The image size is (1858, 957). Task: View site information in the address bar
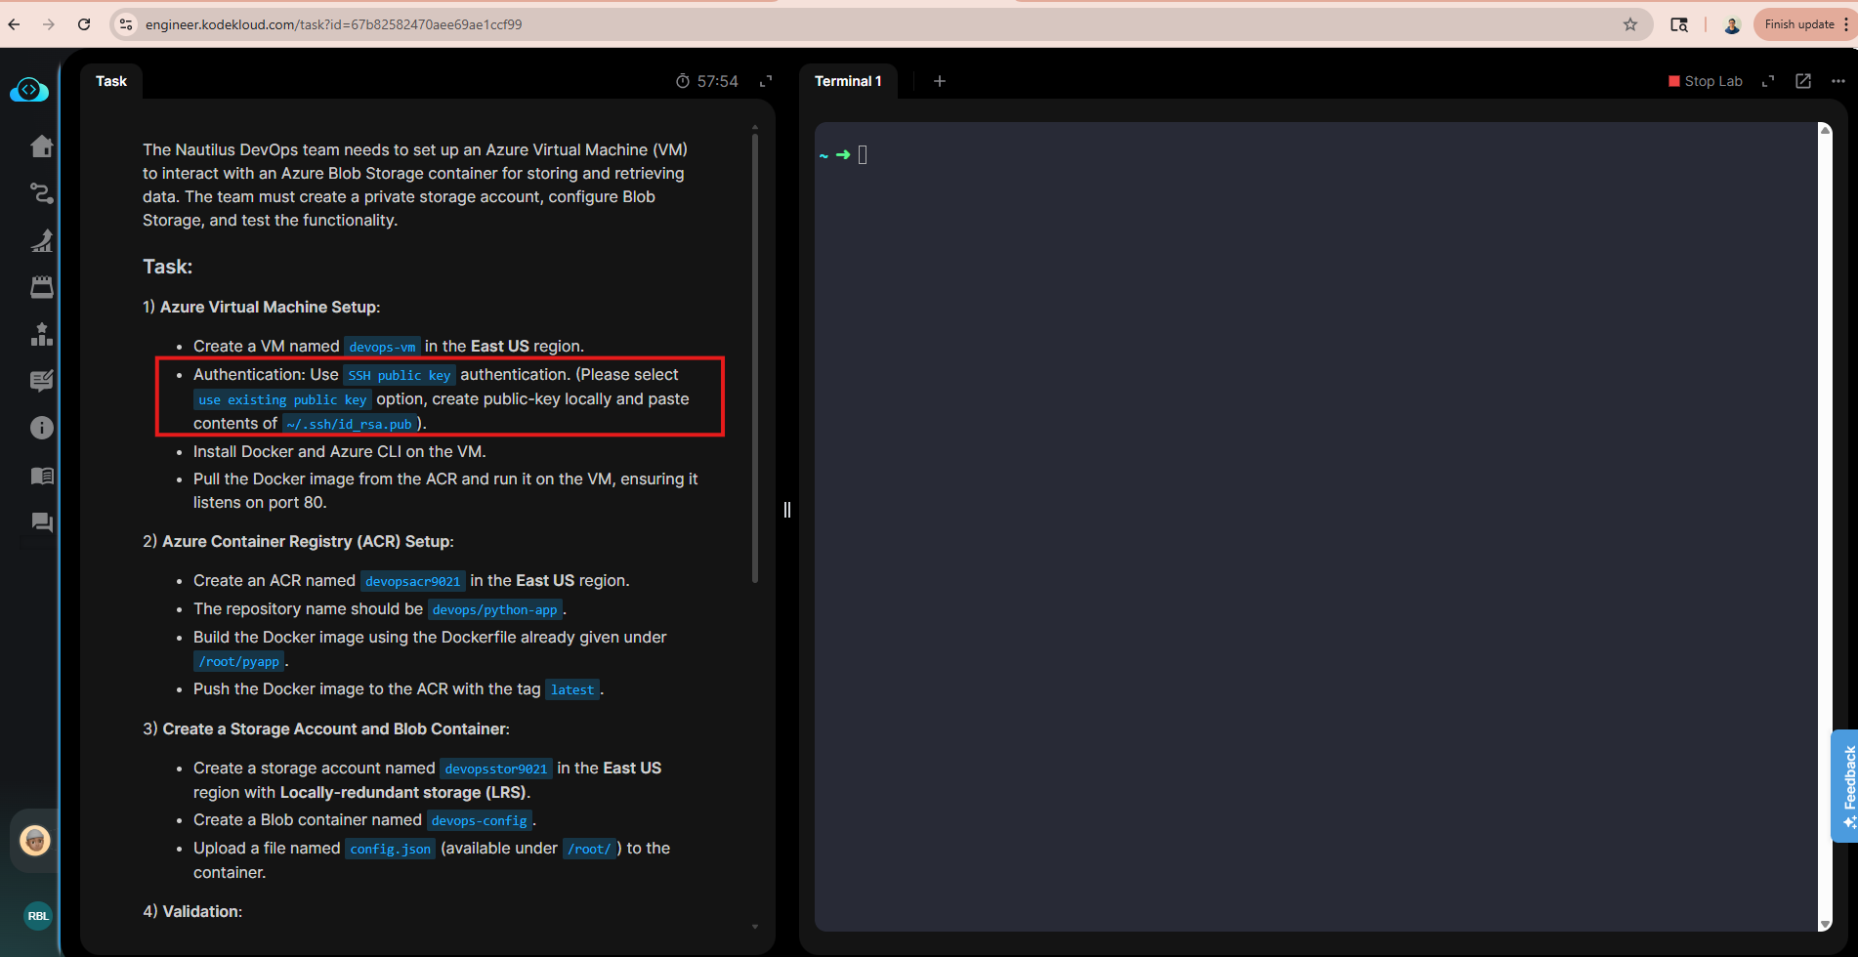pos(125,24)
